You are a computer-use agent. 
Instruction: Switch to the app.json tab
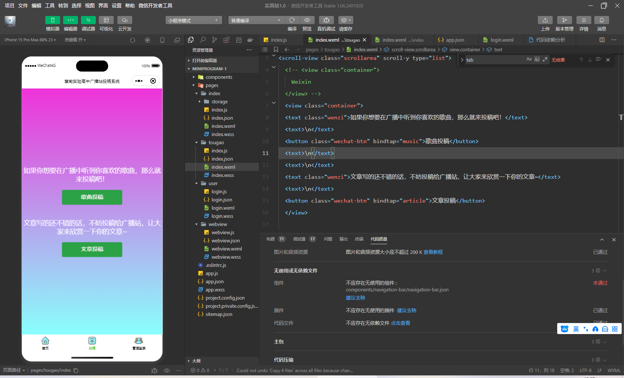(451, 40)
